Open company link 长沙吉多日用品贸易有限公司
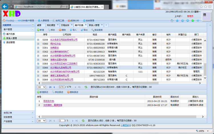This screenshot has height=134, width=214. click(64, 40)
